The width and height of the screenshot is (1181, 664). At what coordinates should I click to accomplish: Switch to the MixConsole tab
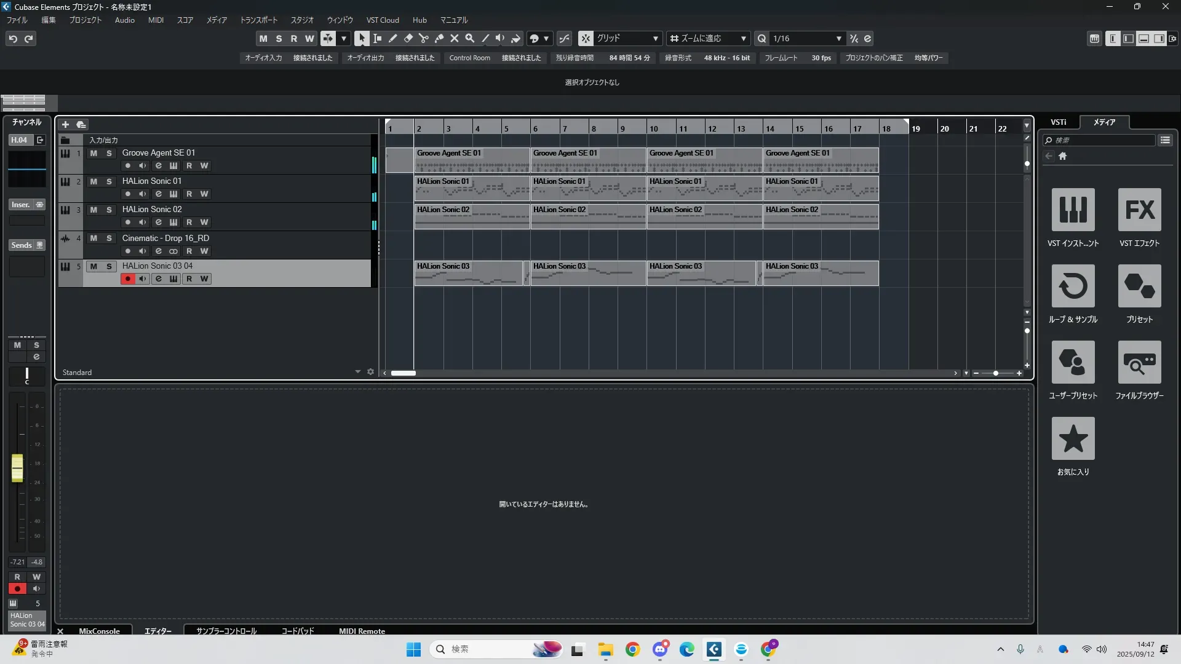pyautogui.click(x=99, y=631)
